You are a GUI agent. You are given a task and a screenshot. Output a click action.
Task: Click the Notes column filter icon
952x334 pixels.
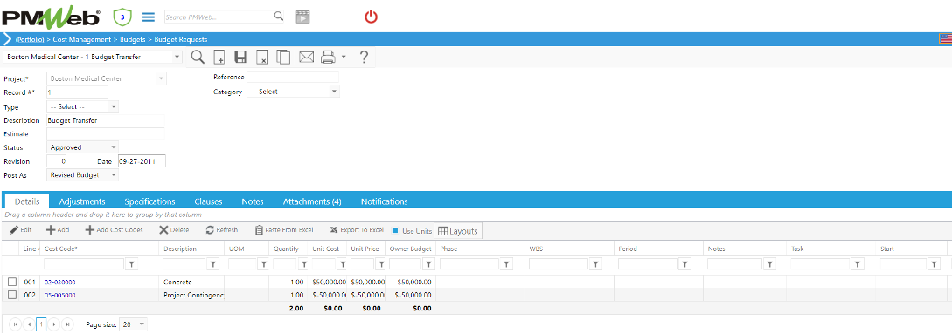click(770, 264)
